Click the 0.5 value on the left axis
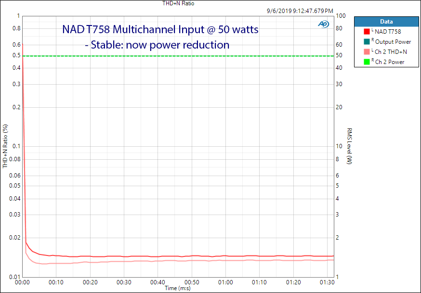The height and width of the screenshot is (293, 421). (16, 55)
